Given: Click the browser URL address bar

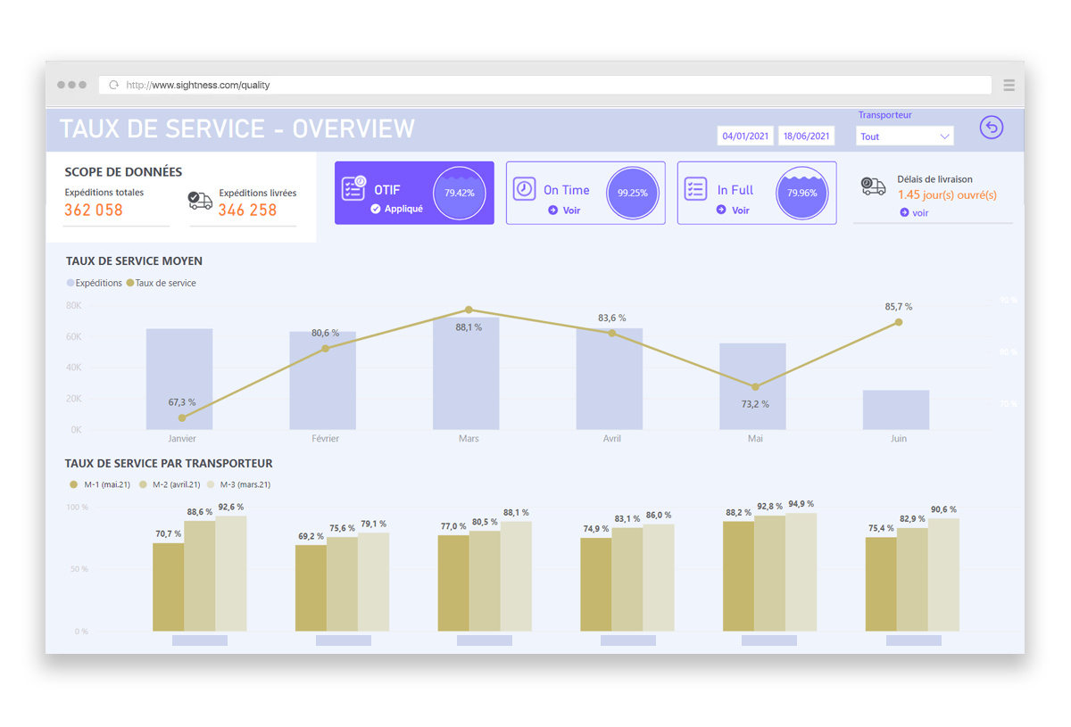Looking at the screenshot, I should pyautogui.click(x=553, y=86).
